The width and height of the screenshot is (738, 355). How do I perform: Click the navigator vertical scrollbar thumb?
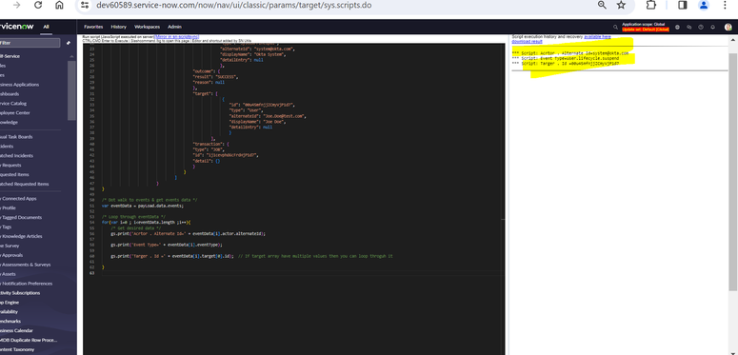71,90
